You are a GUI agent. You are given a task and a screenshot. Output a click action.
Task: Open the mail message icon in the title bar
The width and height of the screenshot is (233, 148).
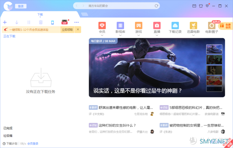coord(194,6)
